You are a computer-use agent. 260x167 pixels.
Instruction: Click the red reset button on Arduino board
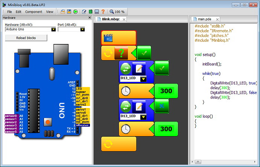coord(48,122)
